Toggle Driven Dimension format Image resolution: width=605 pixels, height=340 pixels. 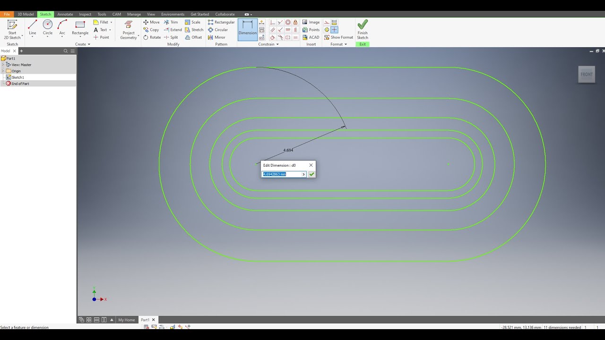coord(334,22)
